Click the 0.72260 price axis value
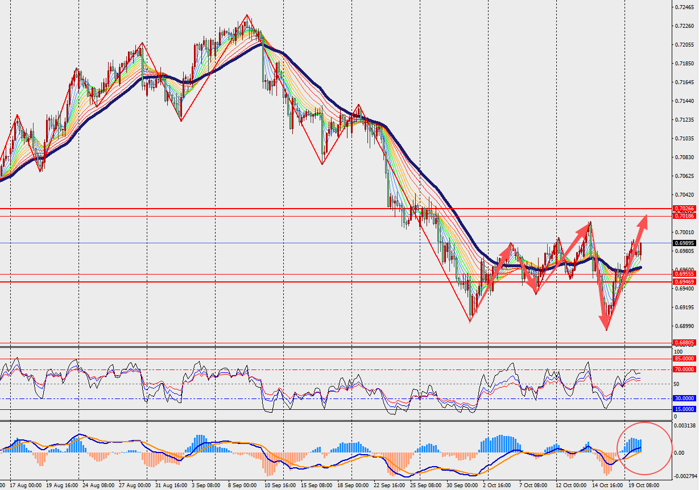This screenshot has width=699, height=490. [x=684, y=26]
